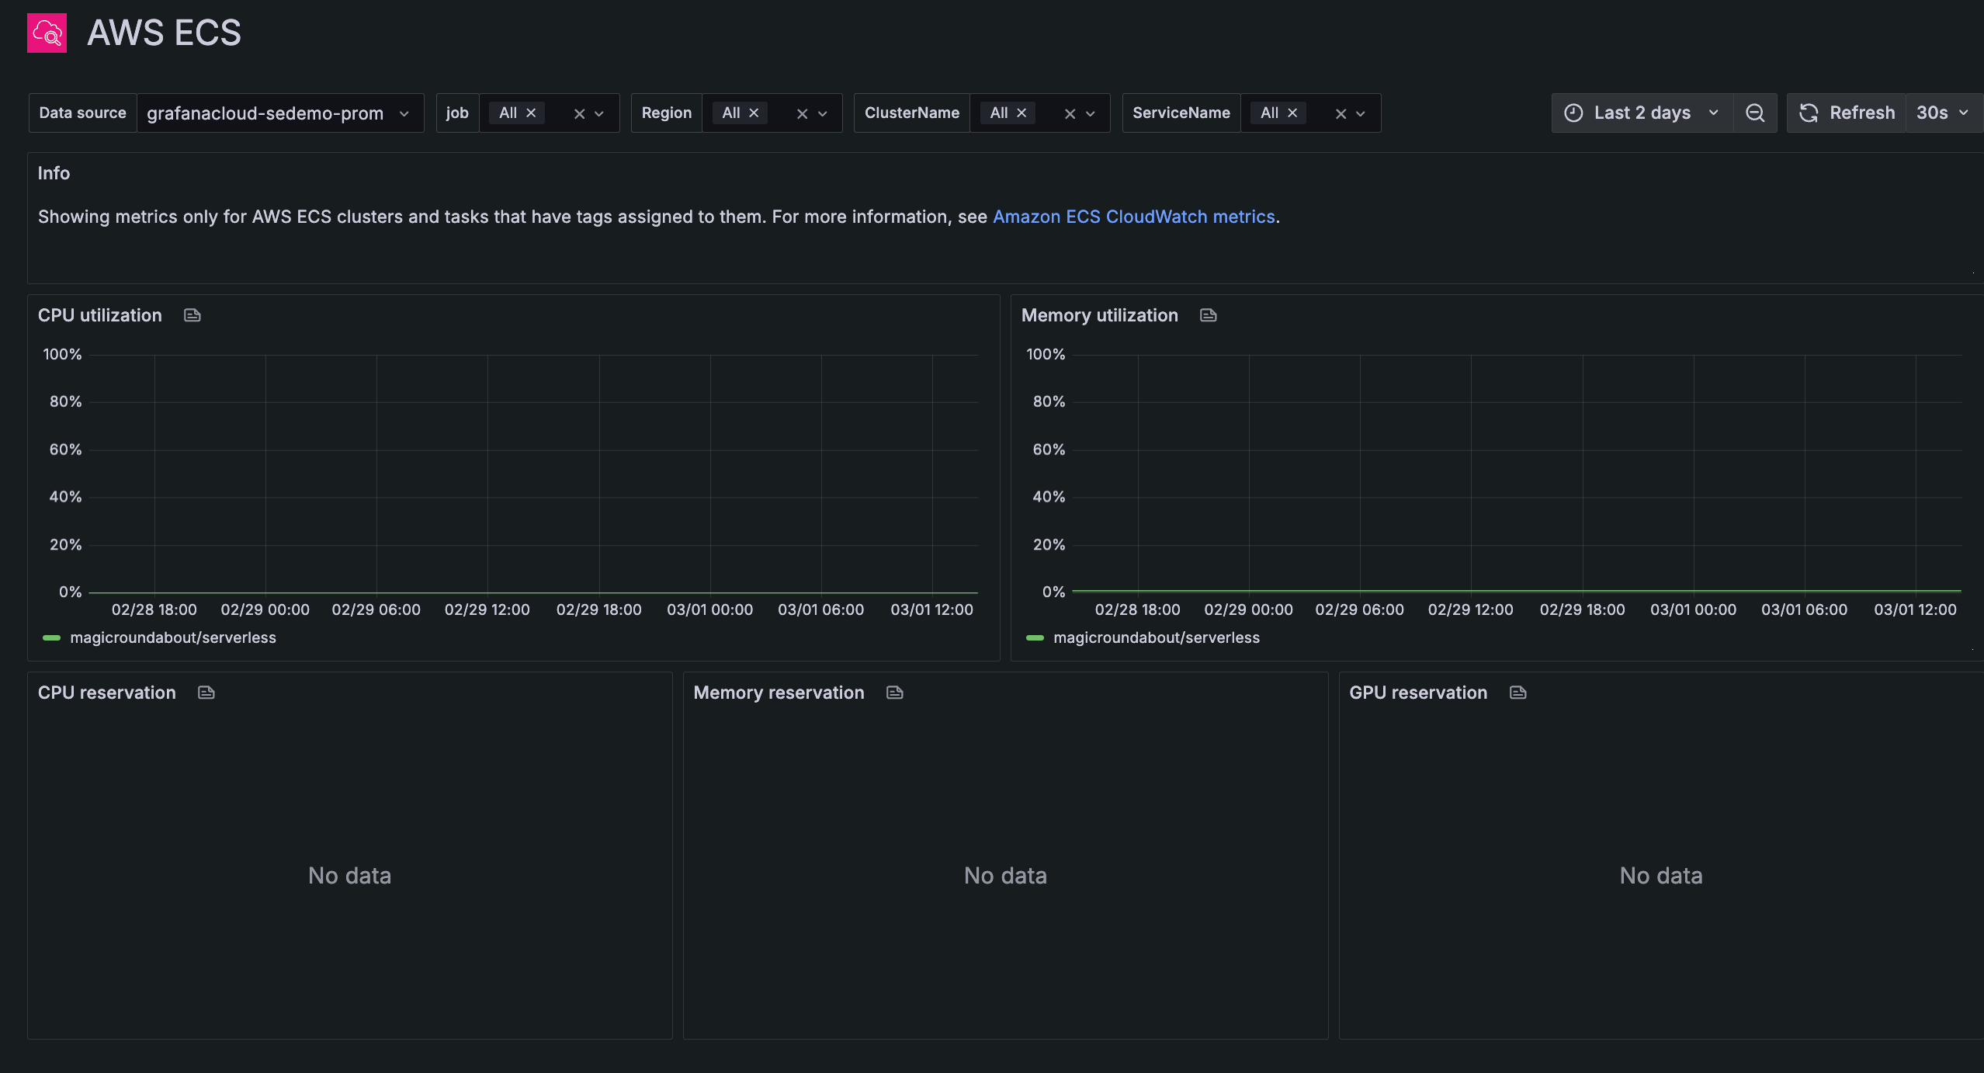Open the Data source dropdown
This screenshot has height=1073, width=1984.
pos(279,113)
